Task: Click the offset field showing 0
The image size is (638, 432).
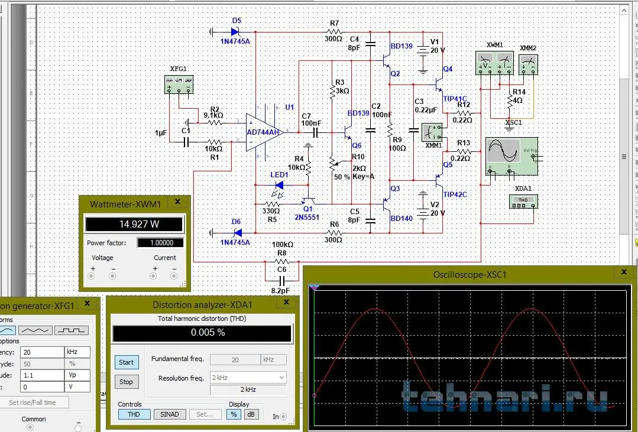Action: [x=43, y=386]
